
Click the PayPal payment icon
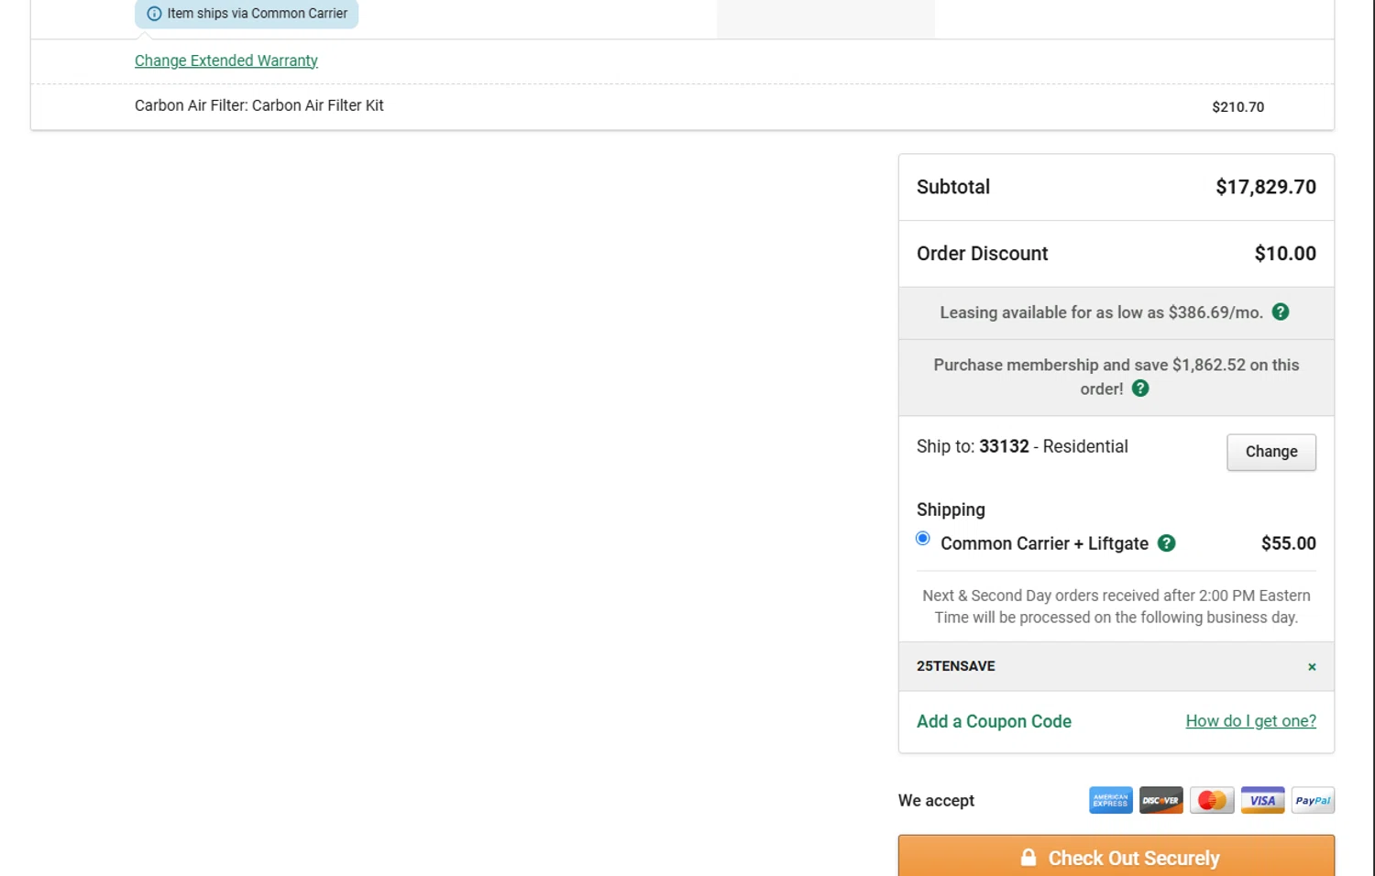[x=1313, y=800]
